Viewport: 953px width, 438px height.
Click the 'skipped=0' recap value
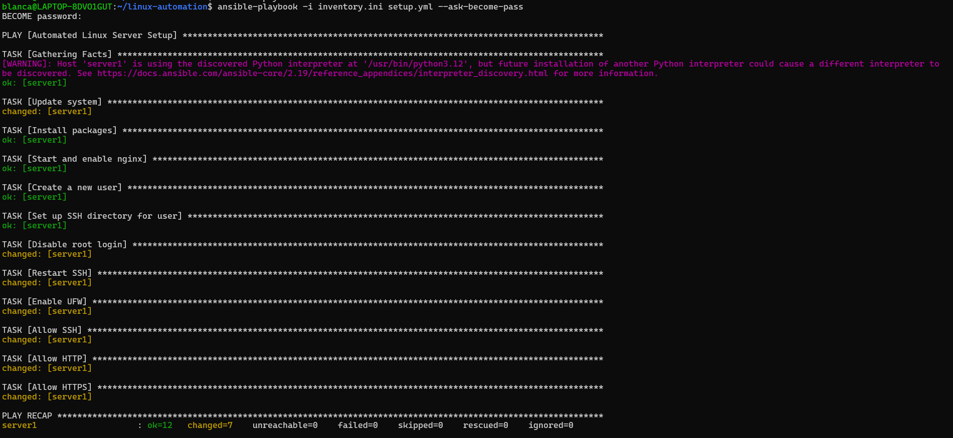[421, 425]
